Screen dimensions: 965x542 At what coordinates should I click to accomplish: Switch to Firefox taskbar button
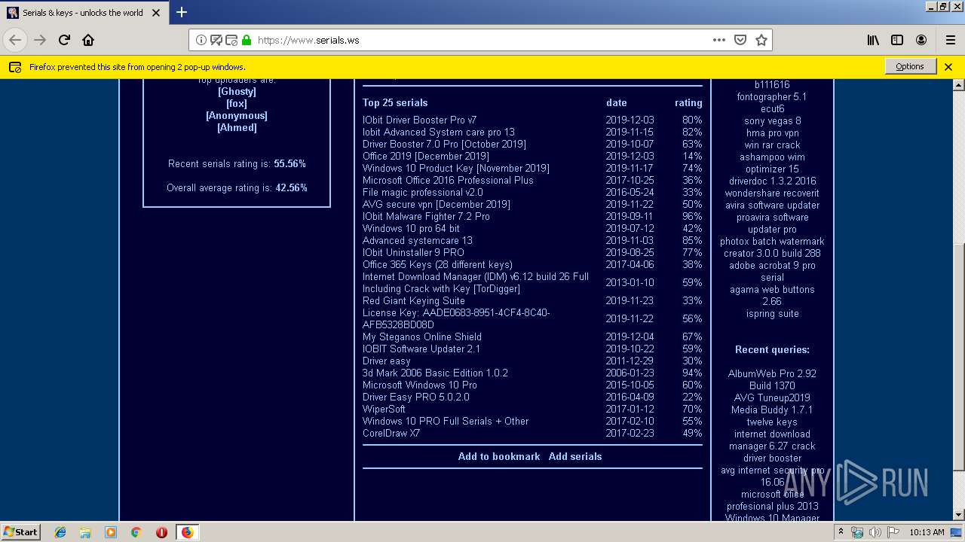[x=187, y=532]
